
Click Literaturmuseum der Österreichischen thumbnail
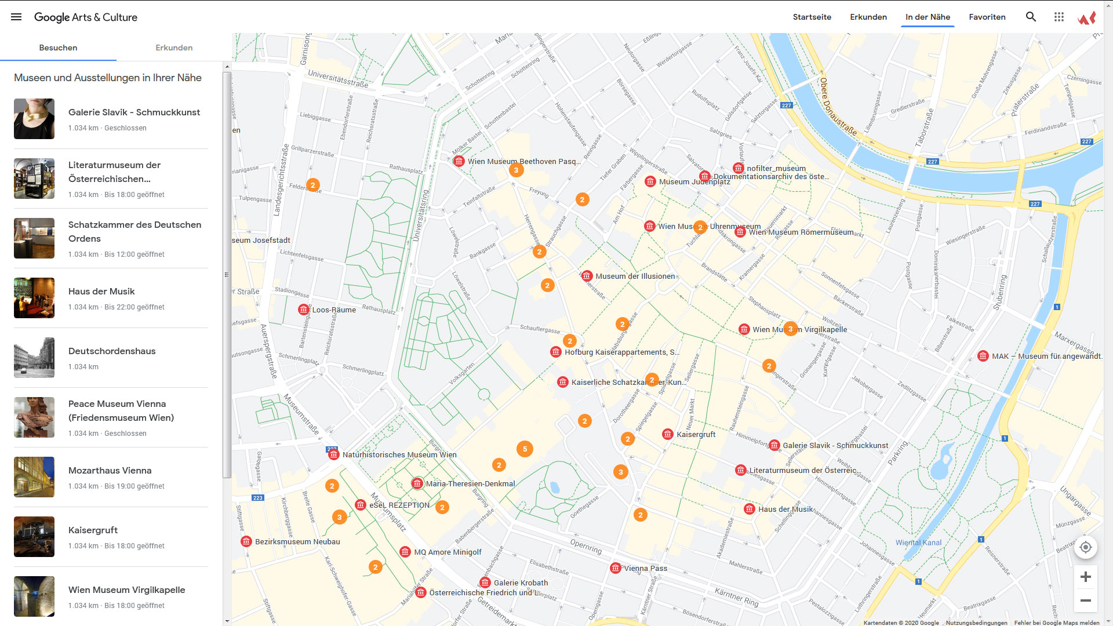point(34,179)
